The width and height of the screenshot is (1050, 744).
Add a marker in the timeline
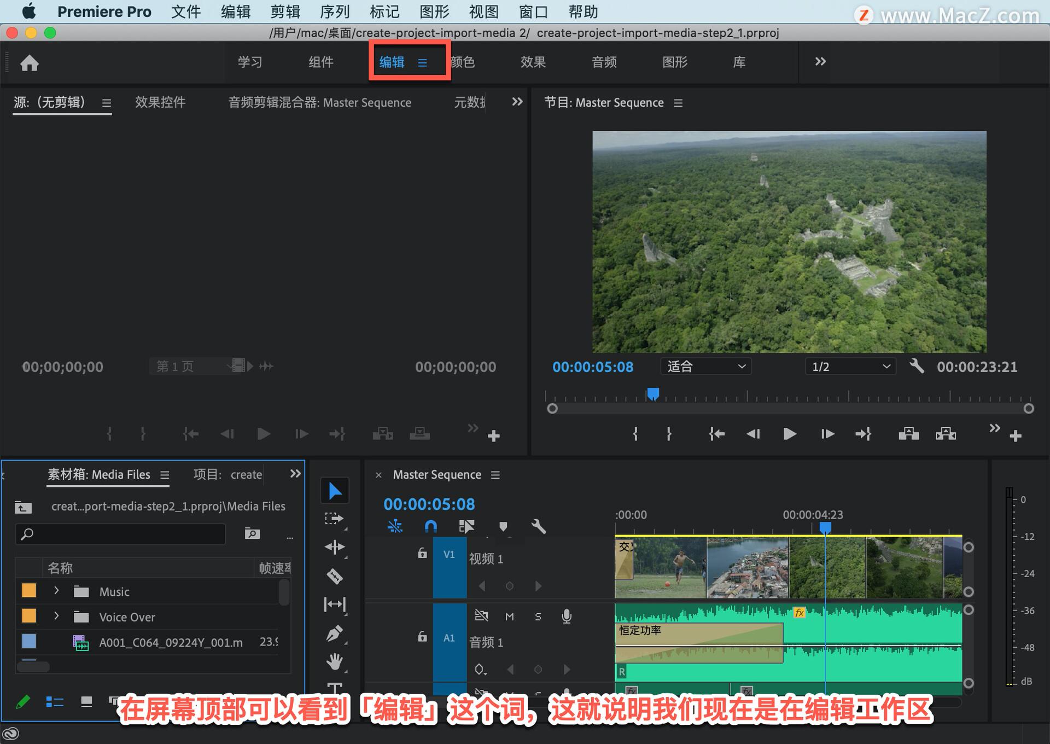[503, 526]
